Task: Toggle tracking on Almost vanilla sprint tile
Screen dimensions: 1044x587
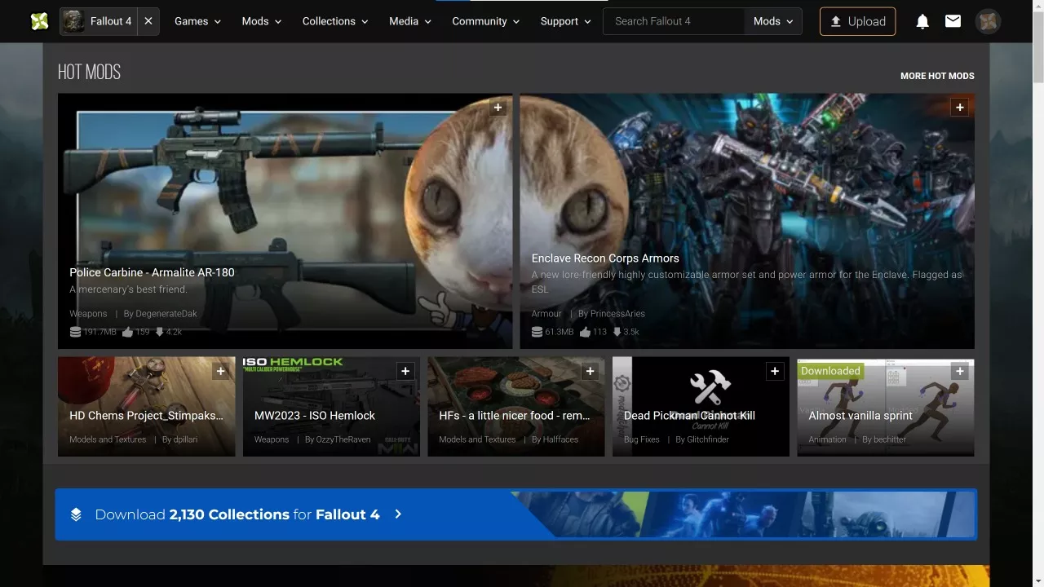Action: pos(959,372)
